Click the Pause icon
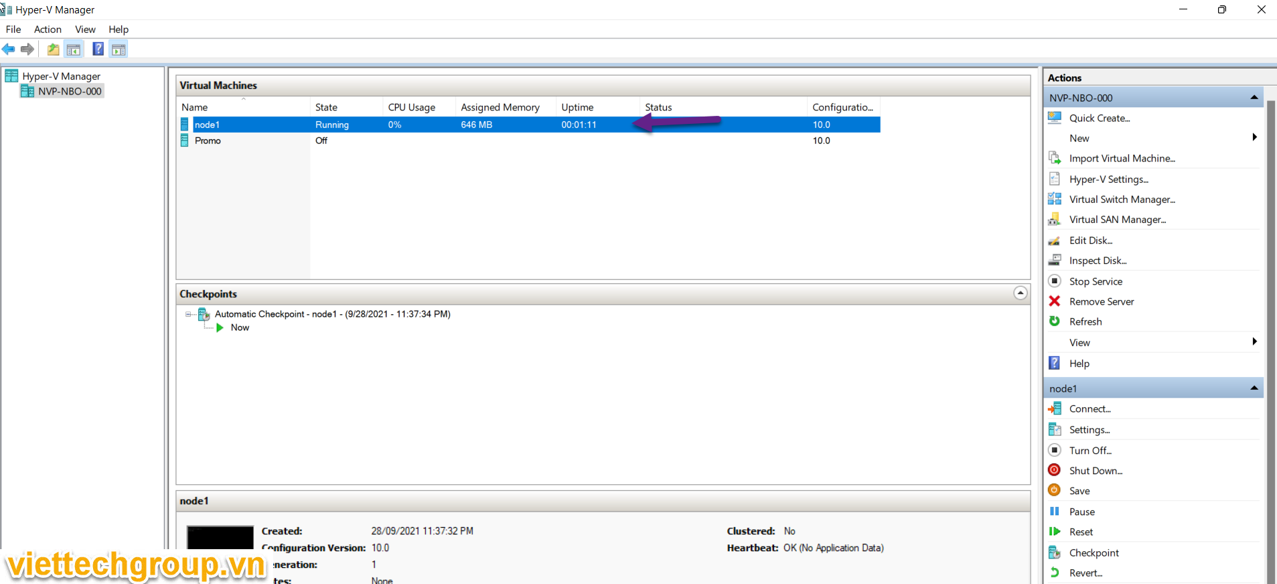Viewport: 1277px width, 584px height. 1055,511
